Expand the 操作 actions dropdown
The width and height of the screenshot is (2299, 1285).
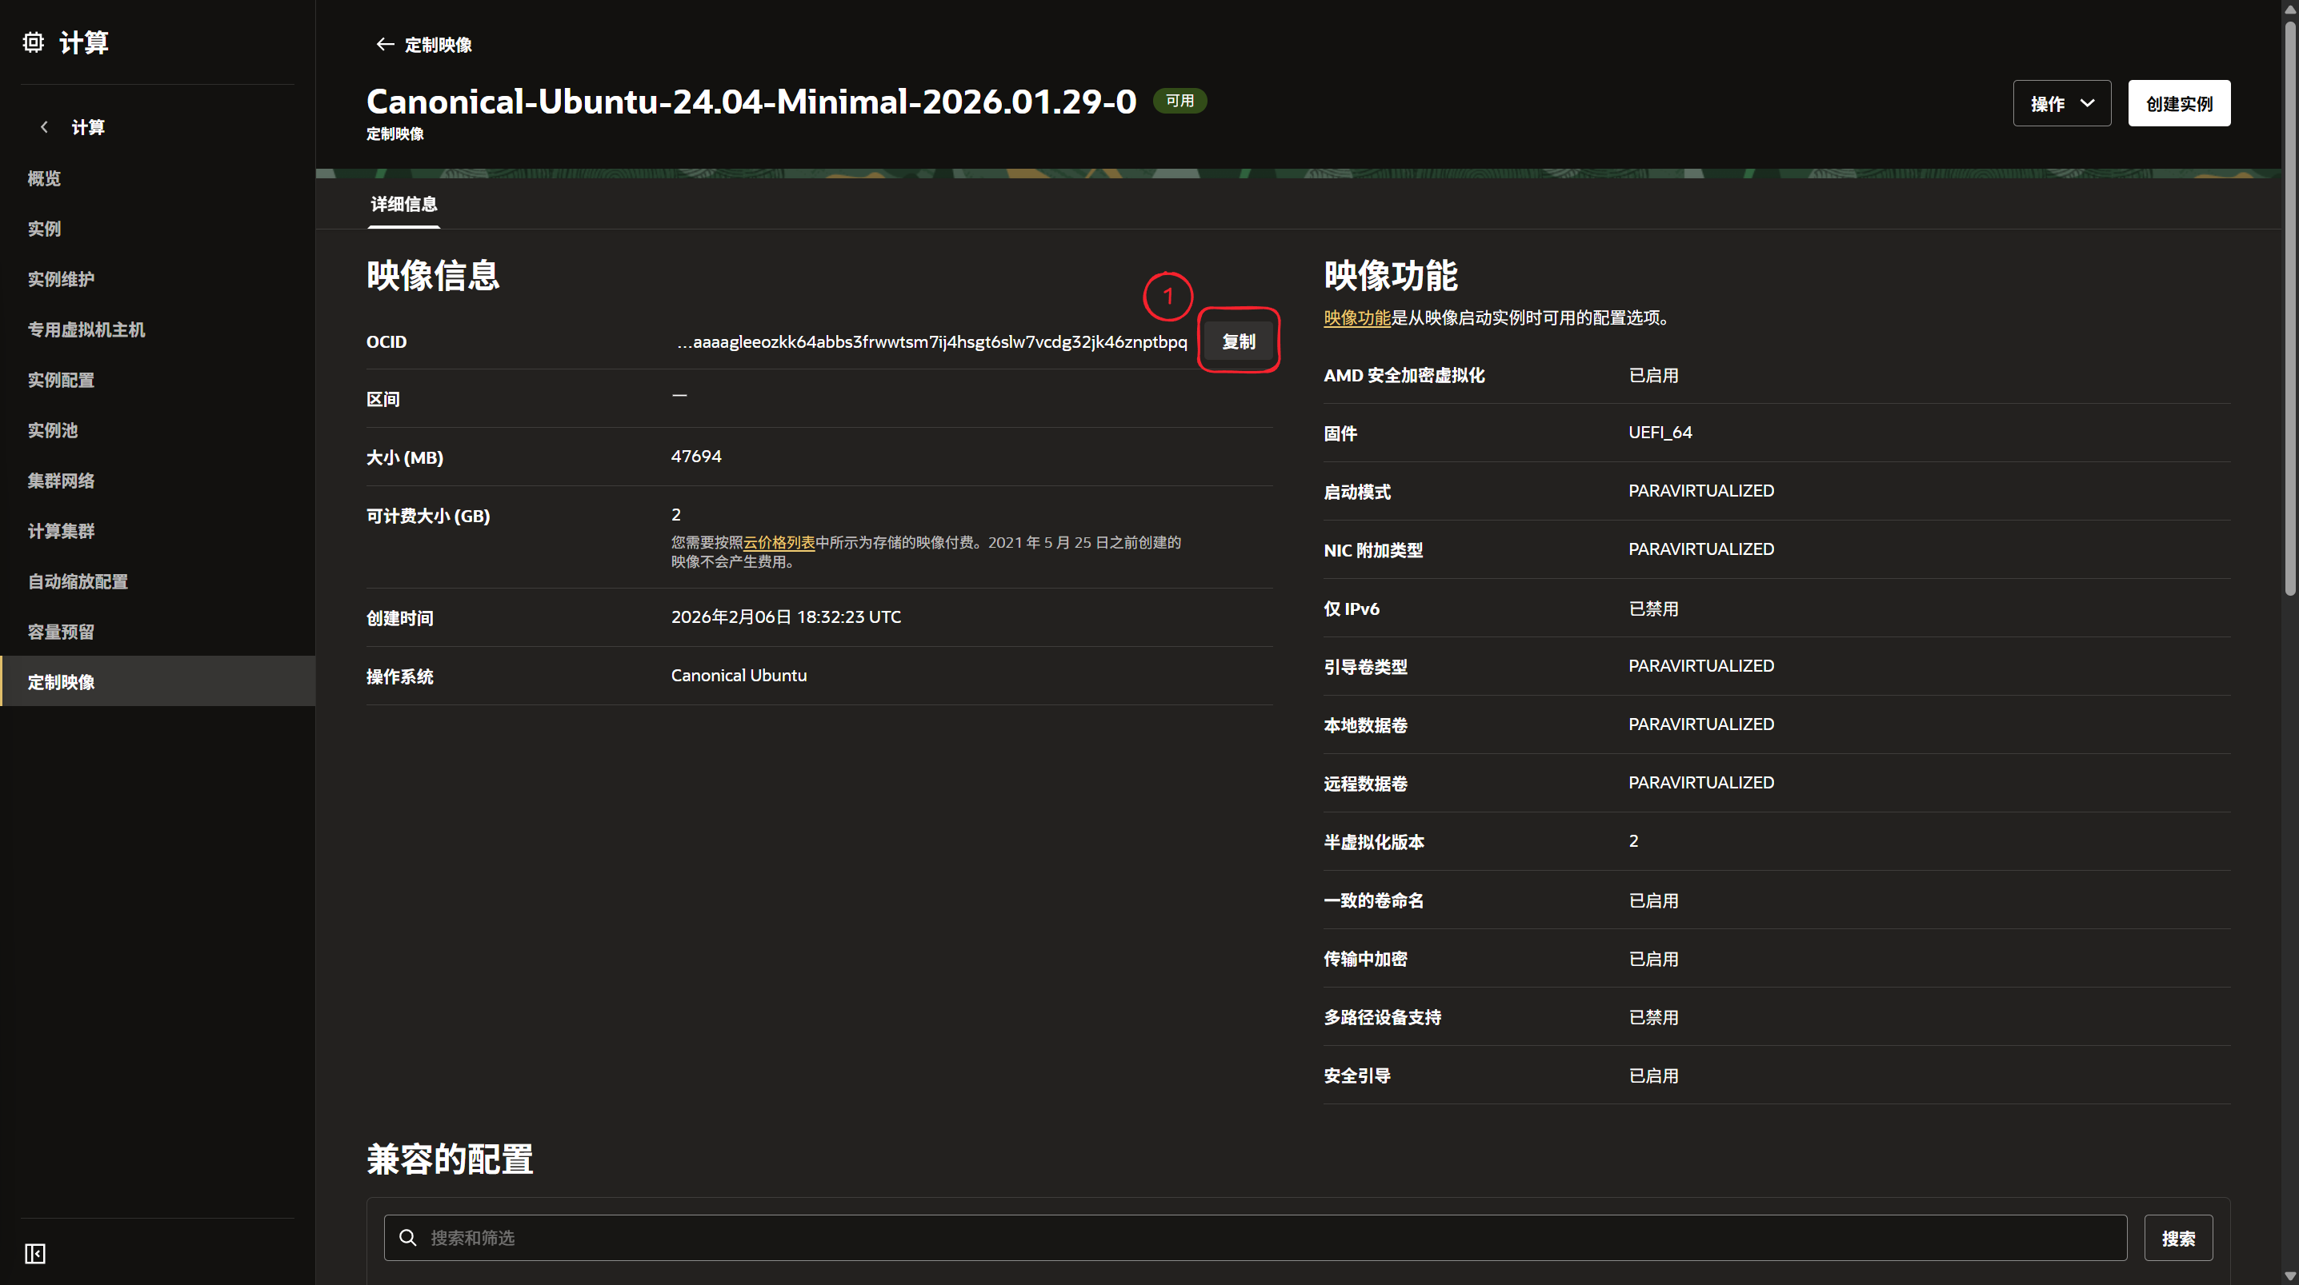click(x=2061, y=103)
